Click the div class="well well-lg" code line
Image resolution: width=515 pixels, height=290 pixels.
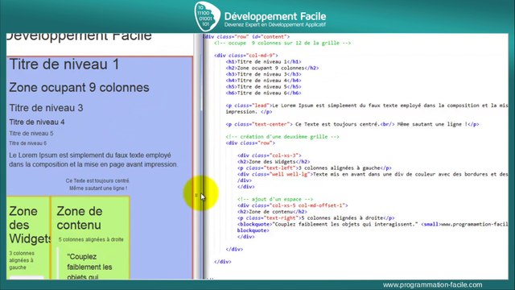tap(373, 174)
